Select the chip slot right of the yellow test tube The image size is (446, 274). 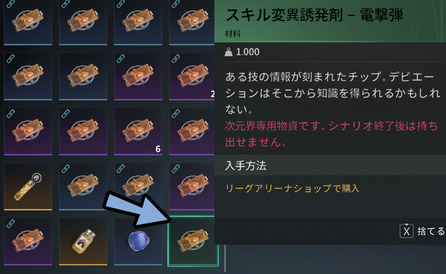pyautogui.click(x=83, y=186)
